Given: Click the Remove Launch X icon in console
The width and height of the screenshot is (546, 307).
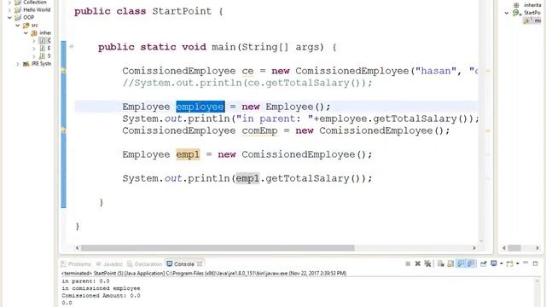Looking at the screenshot, I should click(418, 264).
